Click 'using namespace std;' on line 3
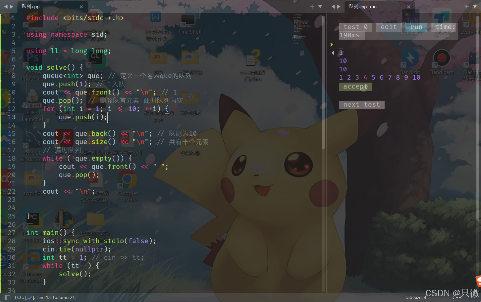Screen dimensions: 481x302 (67, 35)
